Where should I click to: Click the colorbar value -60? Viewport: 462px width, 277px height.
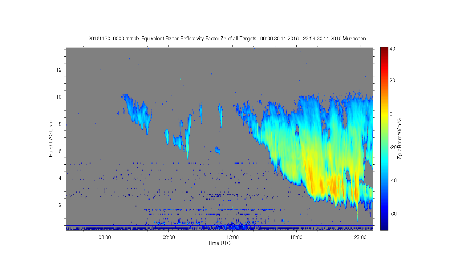pyautogui.click(x=393, y=214)
